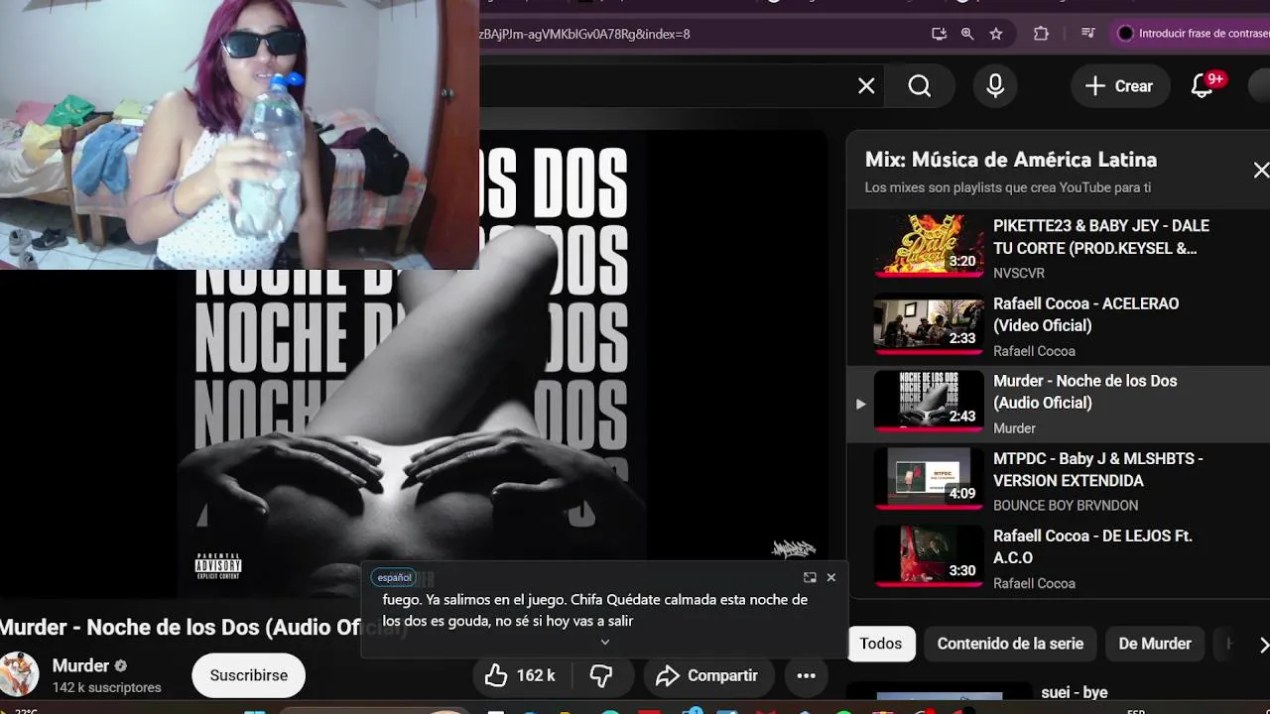
Task: Select the Todos filter chip
Action: point(881,644)
